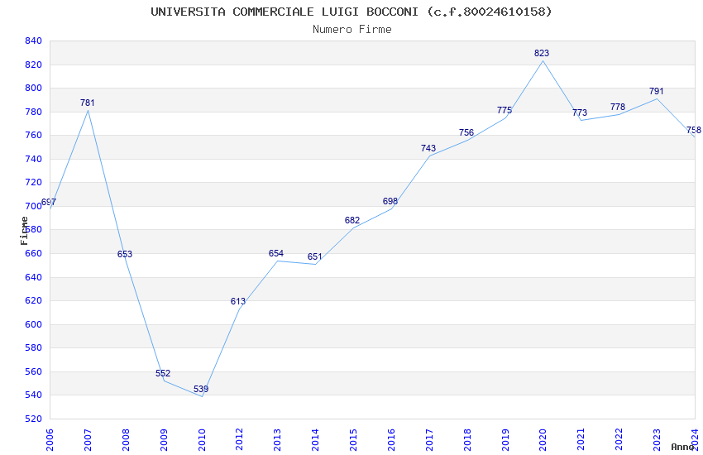Click the Firme y-axis title
This screenshot has height=455, width=703.
pos(24,231)
